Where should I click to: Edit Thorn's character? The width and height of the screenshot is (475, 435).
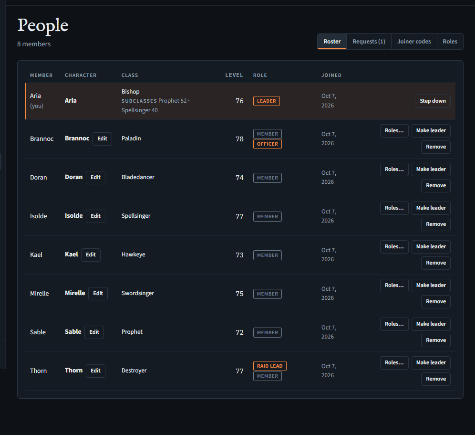click(95, 371)
